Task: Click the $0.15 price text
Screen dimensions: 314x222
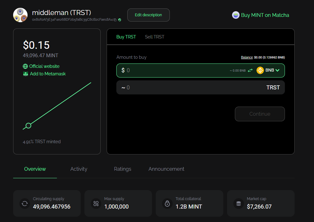Action: 36,45
